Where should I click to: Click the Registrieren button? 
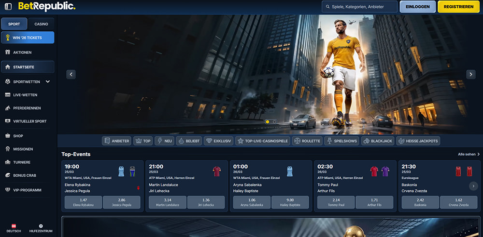pos(458,7)
